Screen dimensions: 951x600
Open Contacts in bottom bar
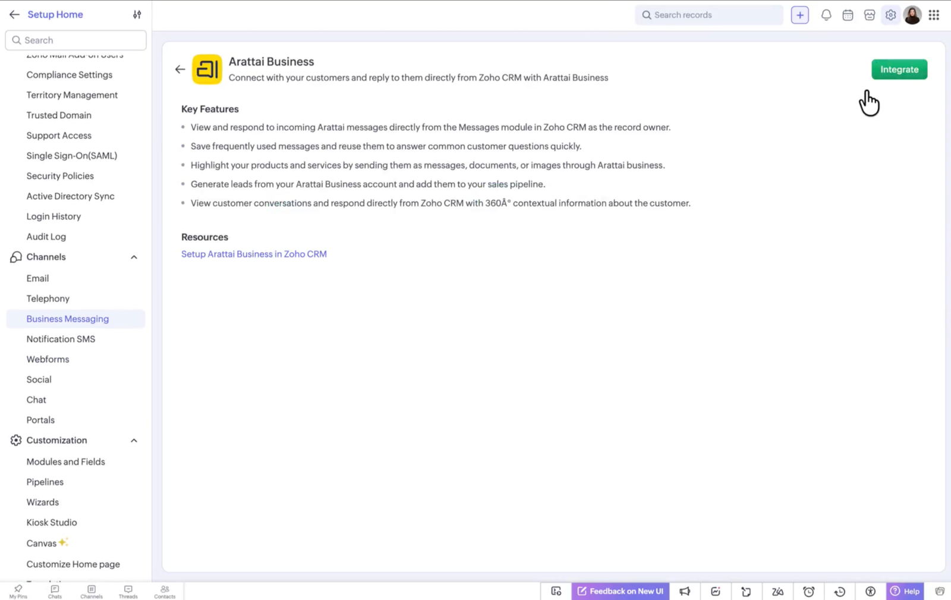pos(165,591)
